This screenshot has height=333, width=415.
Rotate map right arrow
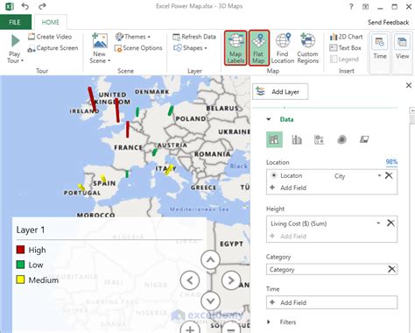click(x=231, y=280)
